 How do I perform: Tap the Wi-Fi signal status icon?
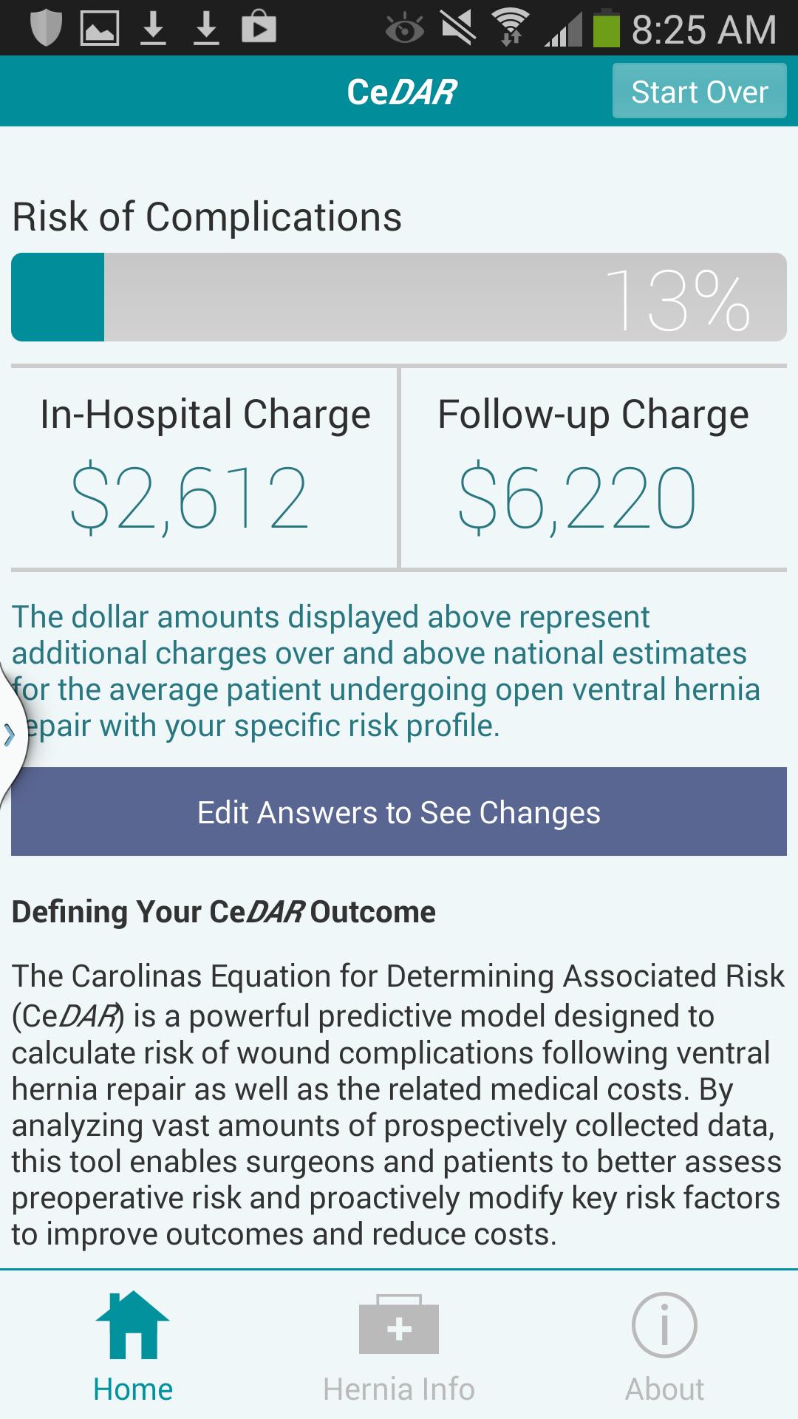[x=511, y=28]
